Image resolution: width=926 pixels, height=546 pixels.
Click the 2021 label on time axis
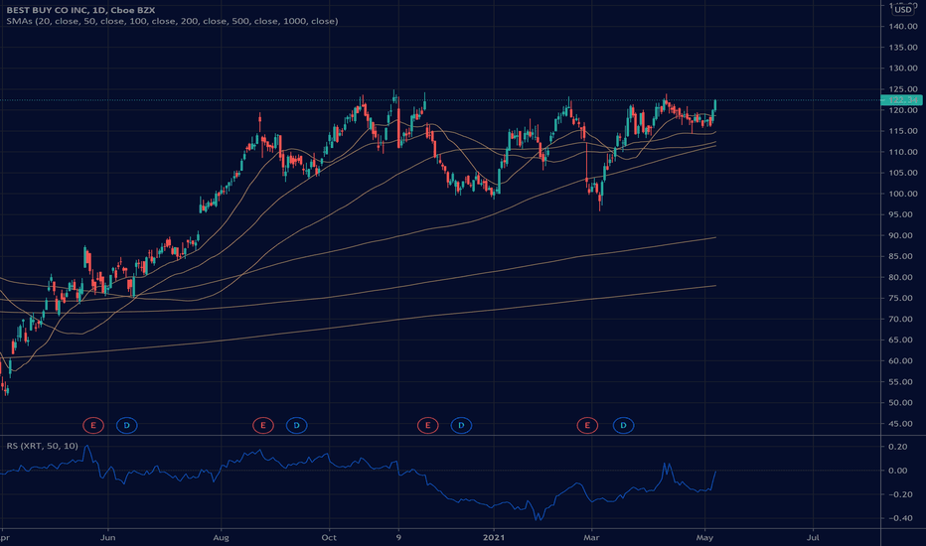[494, 538]
